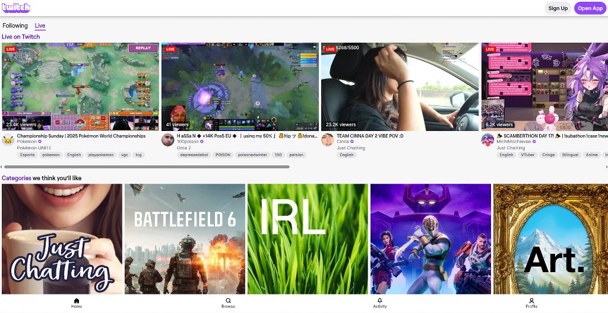
Task: Select the 100 tag
Action: click(x=278, y=155)
